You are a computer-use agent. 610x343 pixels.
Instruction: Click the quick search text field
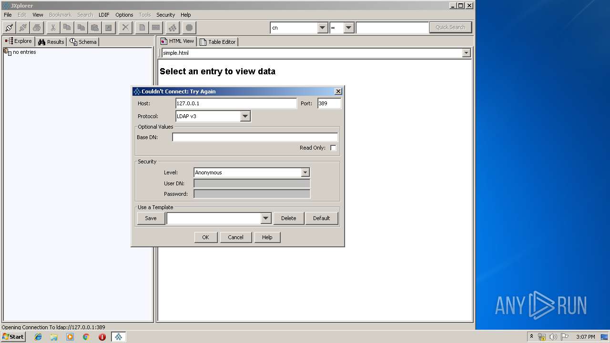(392, 28)
